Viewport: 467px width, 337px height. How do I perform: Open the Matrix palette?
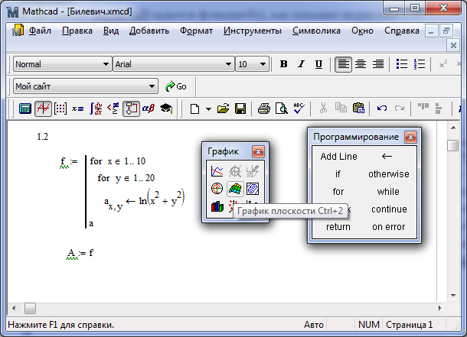tap(60, 109)
